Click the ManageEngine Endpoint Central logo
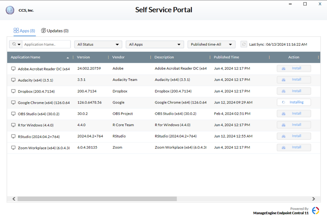This screenshot has height=217, width=327. click(315, 211)
